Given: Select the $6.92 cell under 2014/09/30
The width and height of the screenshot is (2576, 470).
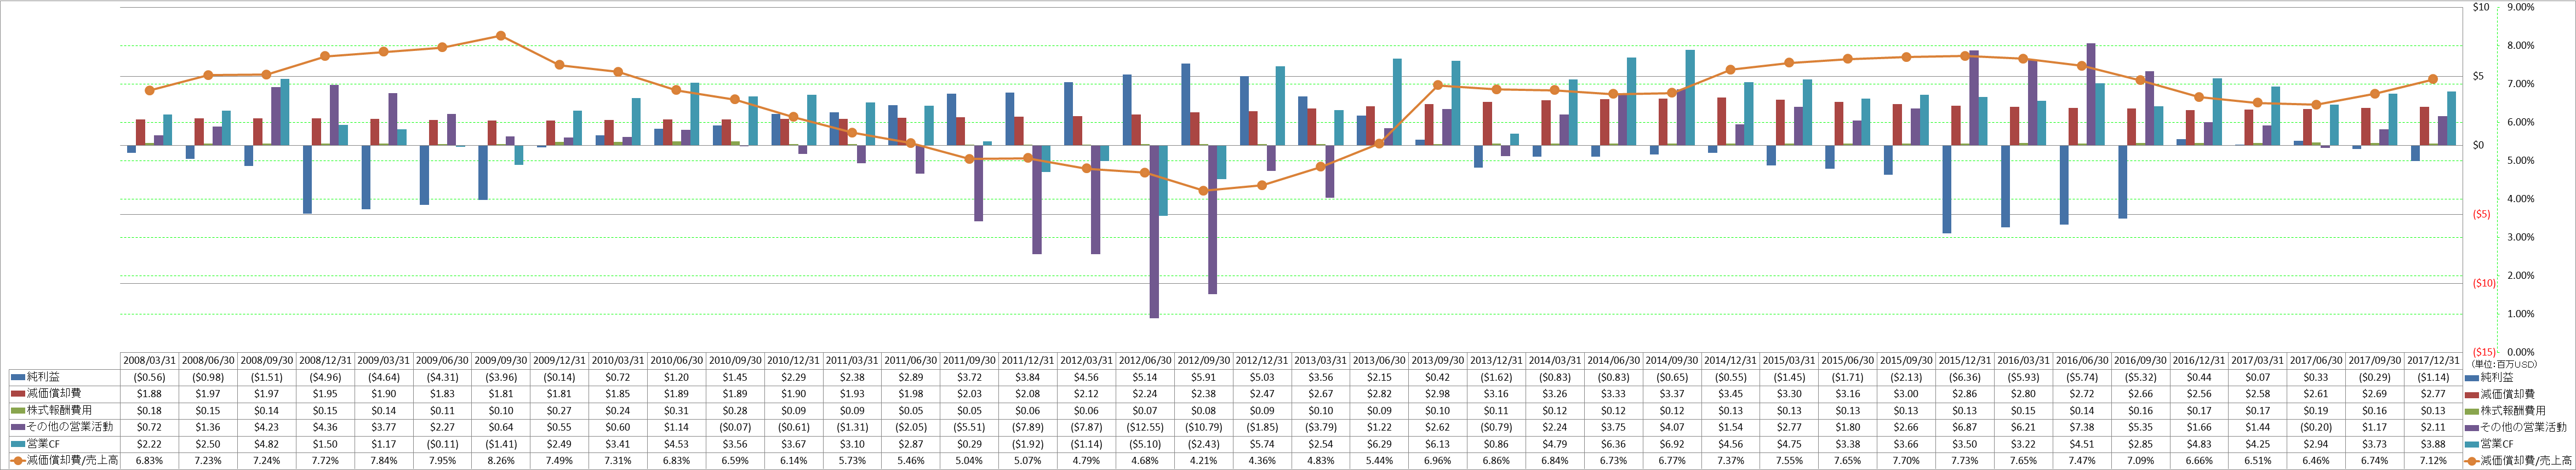Looking at the screenshot, I should [1671, 444].
